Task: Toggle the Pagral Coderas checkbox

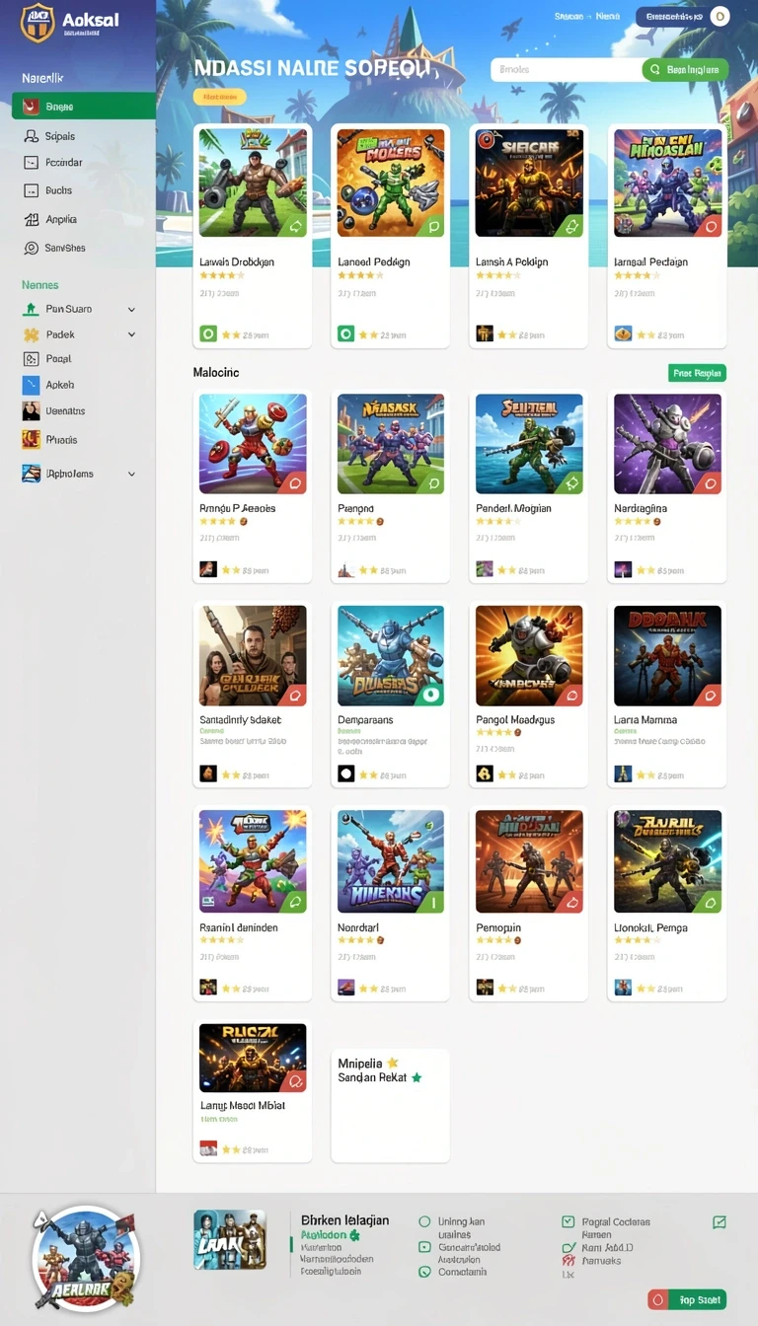Action: point(568,1221)
